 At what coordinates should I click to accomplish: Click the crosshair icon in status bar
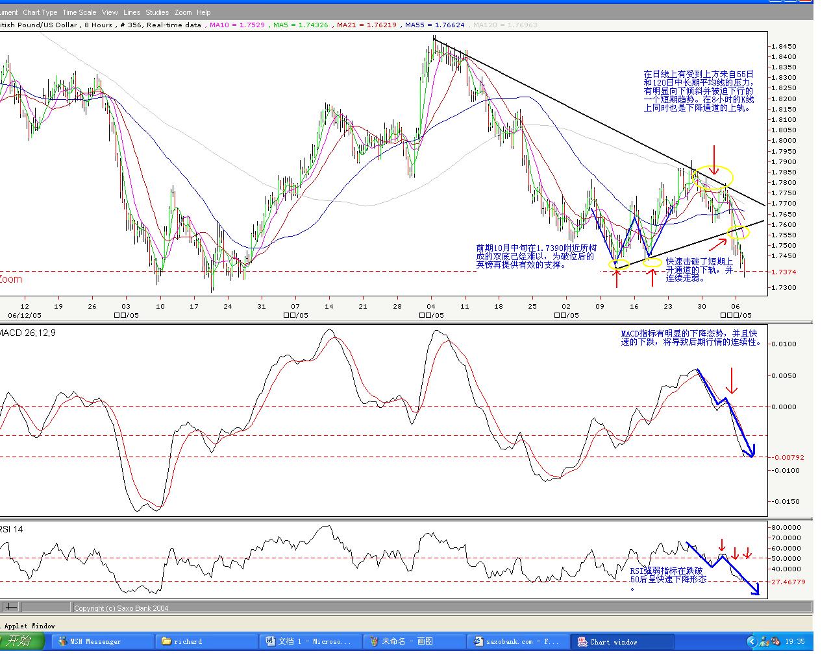(x=11, y=608)
